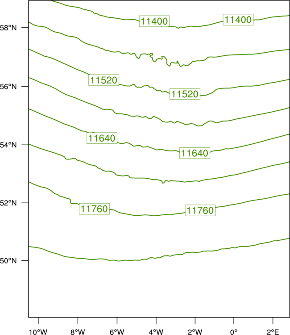Click the 10°W longitude label
Viewport: 290px width, 335px height.
[38, 332]
